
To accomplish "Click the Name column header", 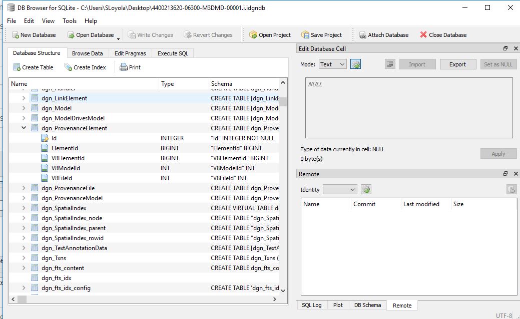I will (x=84, y=84).
